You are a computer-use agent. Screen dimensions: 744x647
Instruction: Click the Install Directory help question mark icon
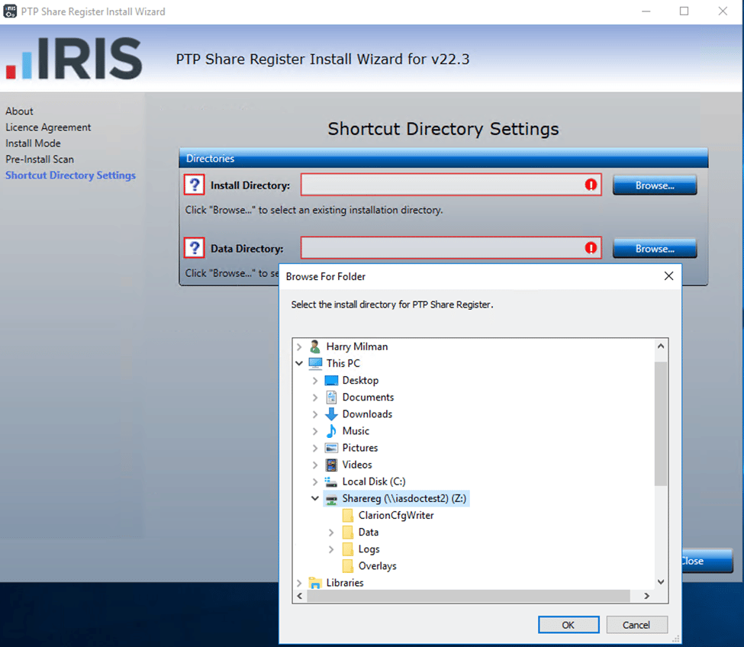194,185
